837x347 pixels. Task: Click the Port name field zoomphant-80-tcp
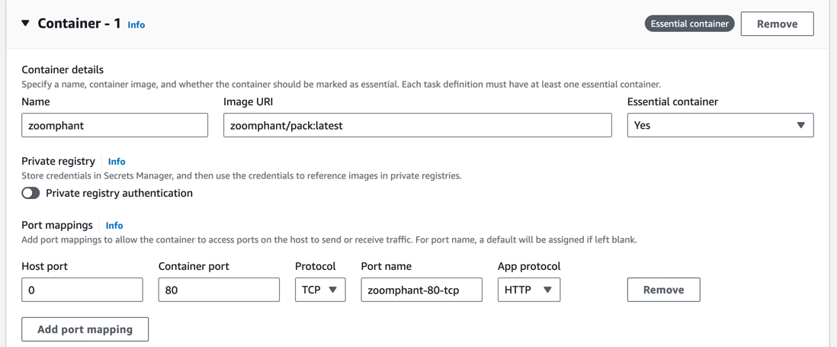point(421,290)
